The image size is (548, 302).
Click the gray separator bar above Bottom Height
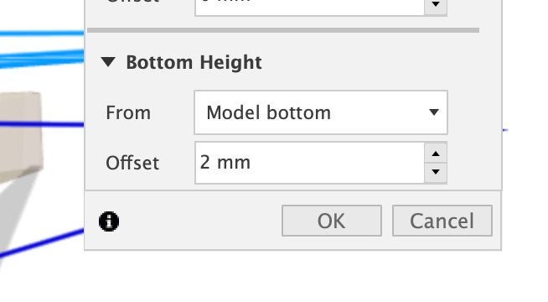(283, 30)
